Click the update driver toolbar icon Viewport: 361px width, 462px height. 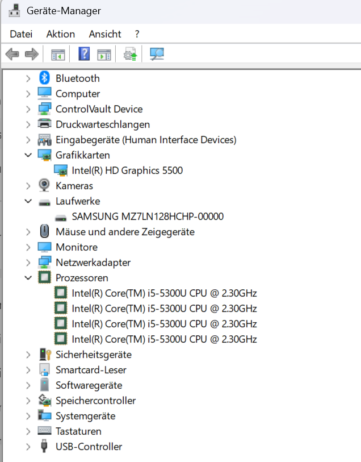131,54
